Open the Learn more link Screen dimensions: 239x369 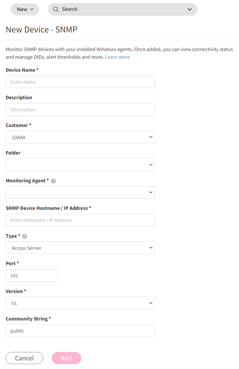[x=117, y=57]
